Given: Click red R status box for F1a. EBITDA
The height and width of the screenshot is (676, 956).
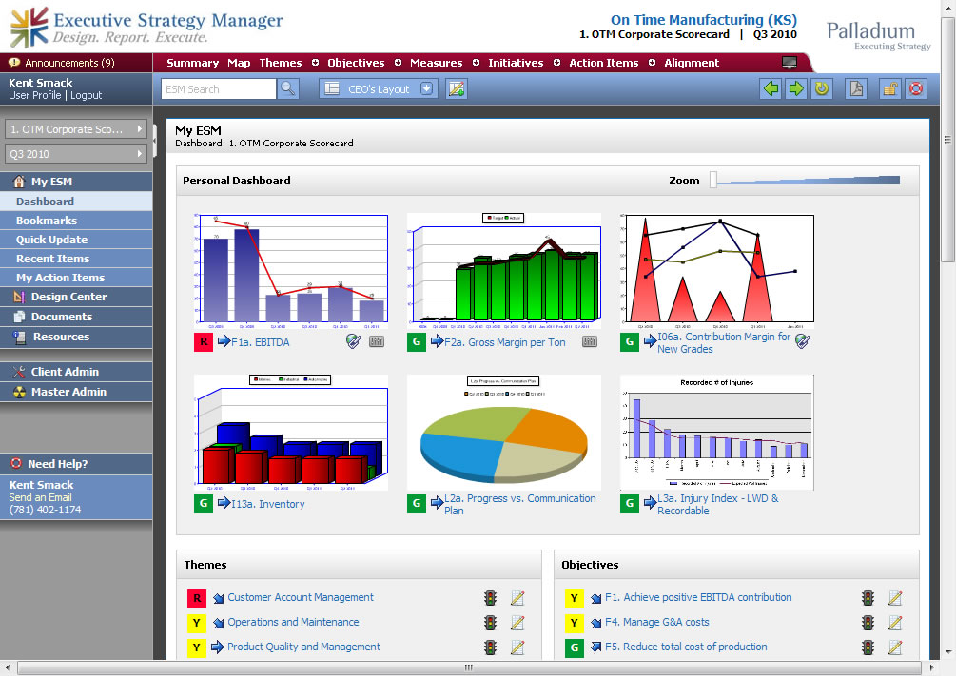Looking at the screenshot, I should [203, 342].
